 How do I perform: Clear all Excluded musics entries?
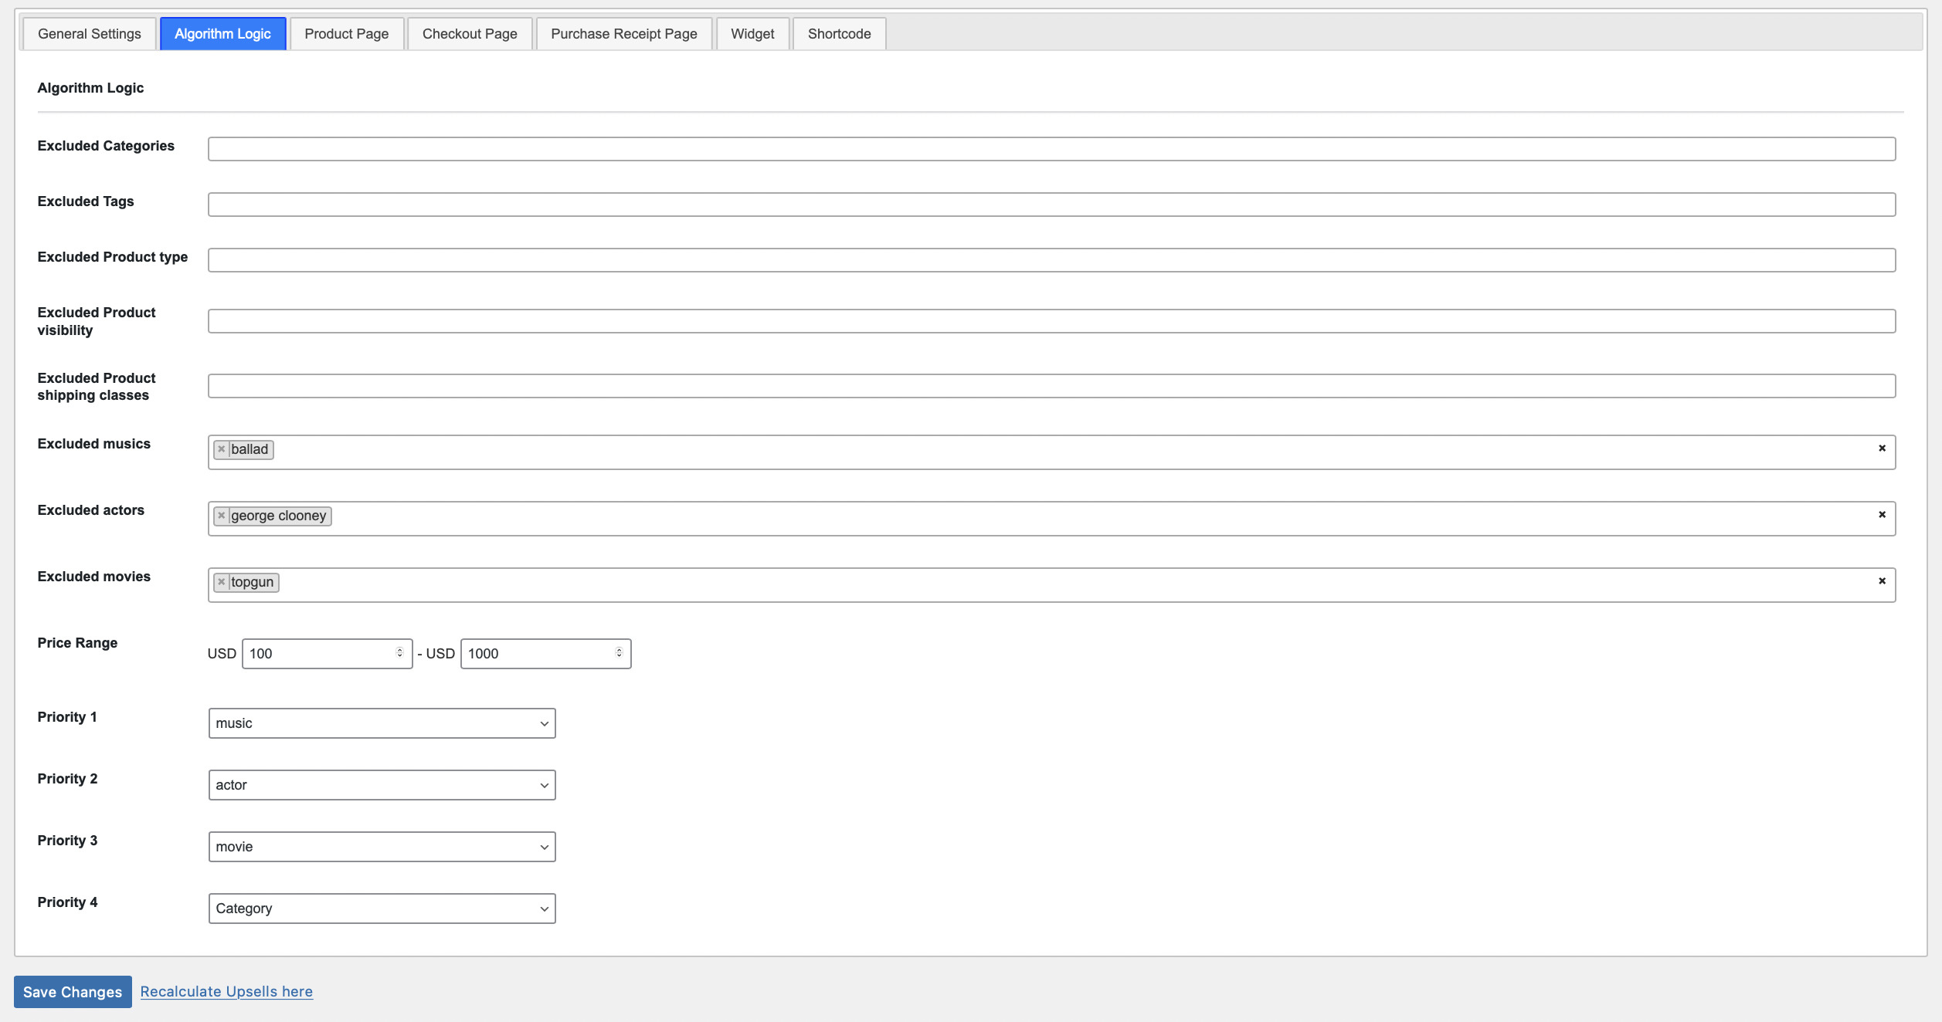click(1882, 448)
